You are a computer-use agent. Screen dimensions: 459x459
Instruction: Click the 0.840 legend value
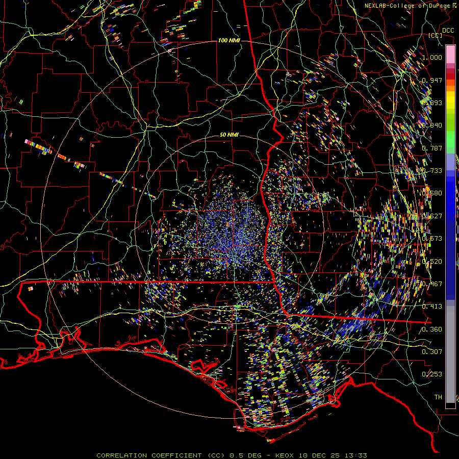point(432,125)
